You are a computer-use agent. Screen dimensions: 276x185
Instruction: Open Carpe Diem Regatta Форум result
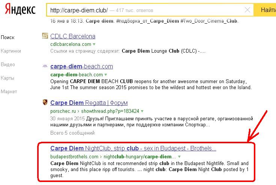coord(89,103)
